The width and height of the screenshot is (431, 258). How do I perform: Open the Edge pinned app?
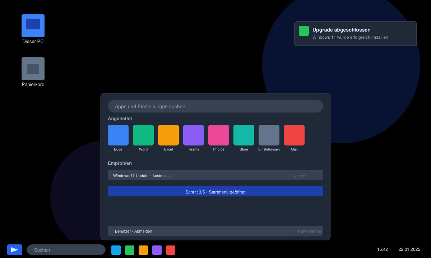coord(118,135)
